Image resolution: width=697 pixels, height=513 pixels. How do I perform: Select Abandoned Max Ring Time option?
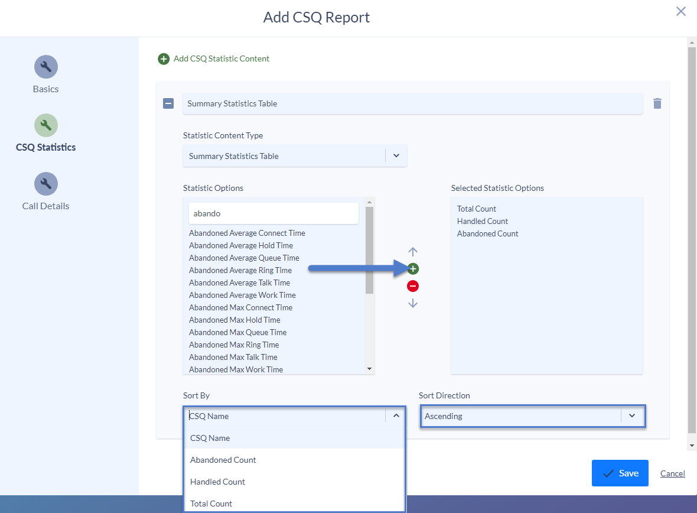[234, 345]
